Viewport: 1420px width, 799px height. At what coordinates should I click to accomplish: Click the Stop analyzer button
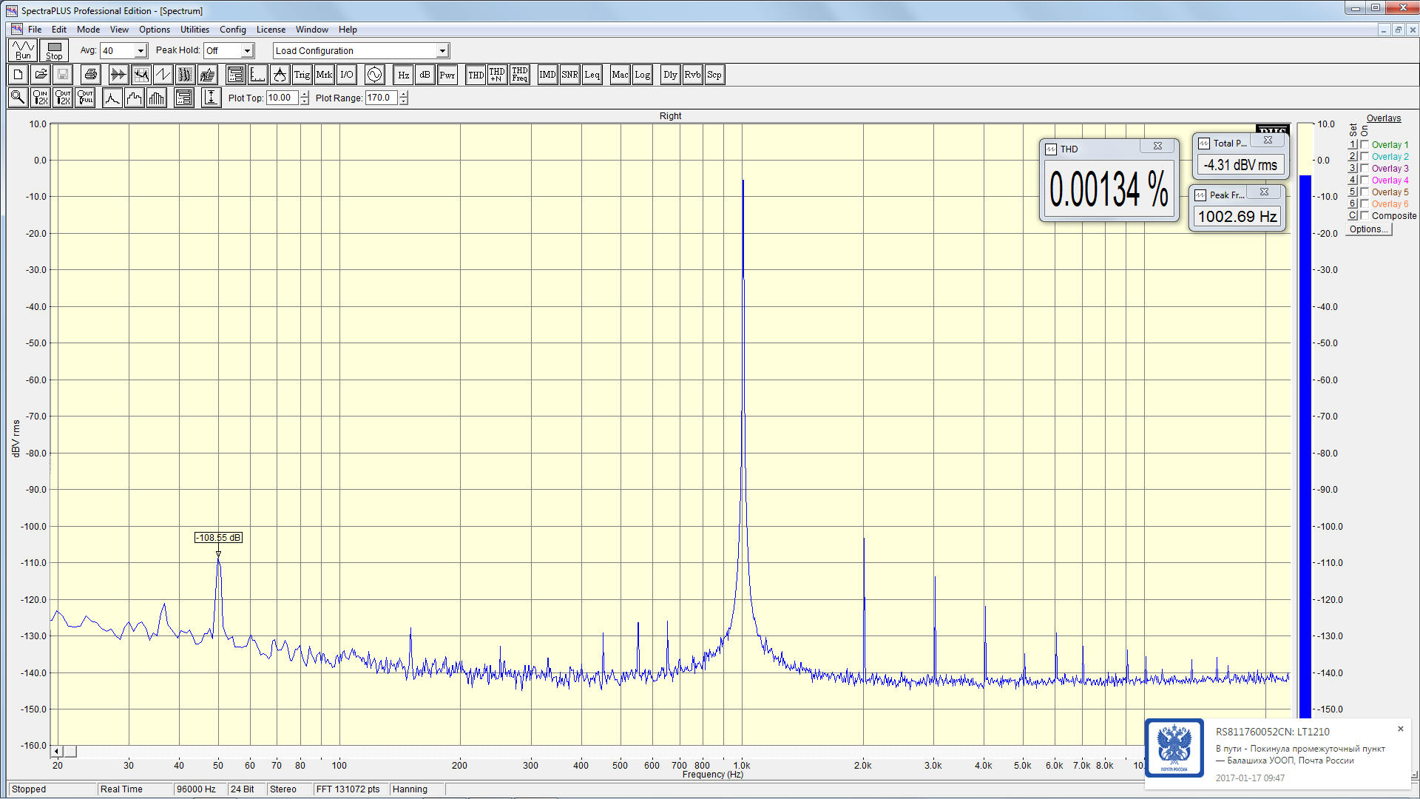tap(54, 50)
